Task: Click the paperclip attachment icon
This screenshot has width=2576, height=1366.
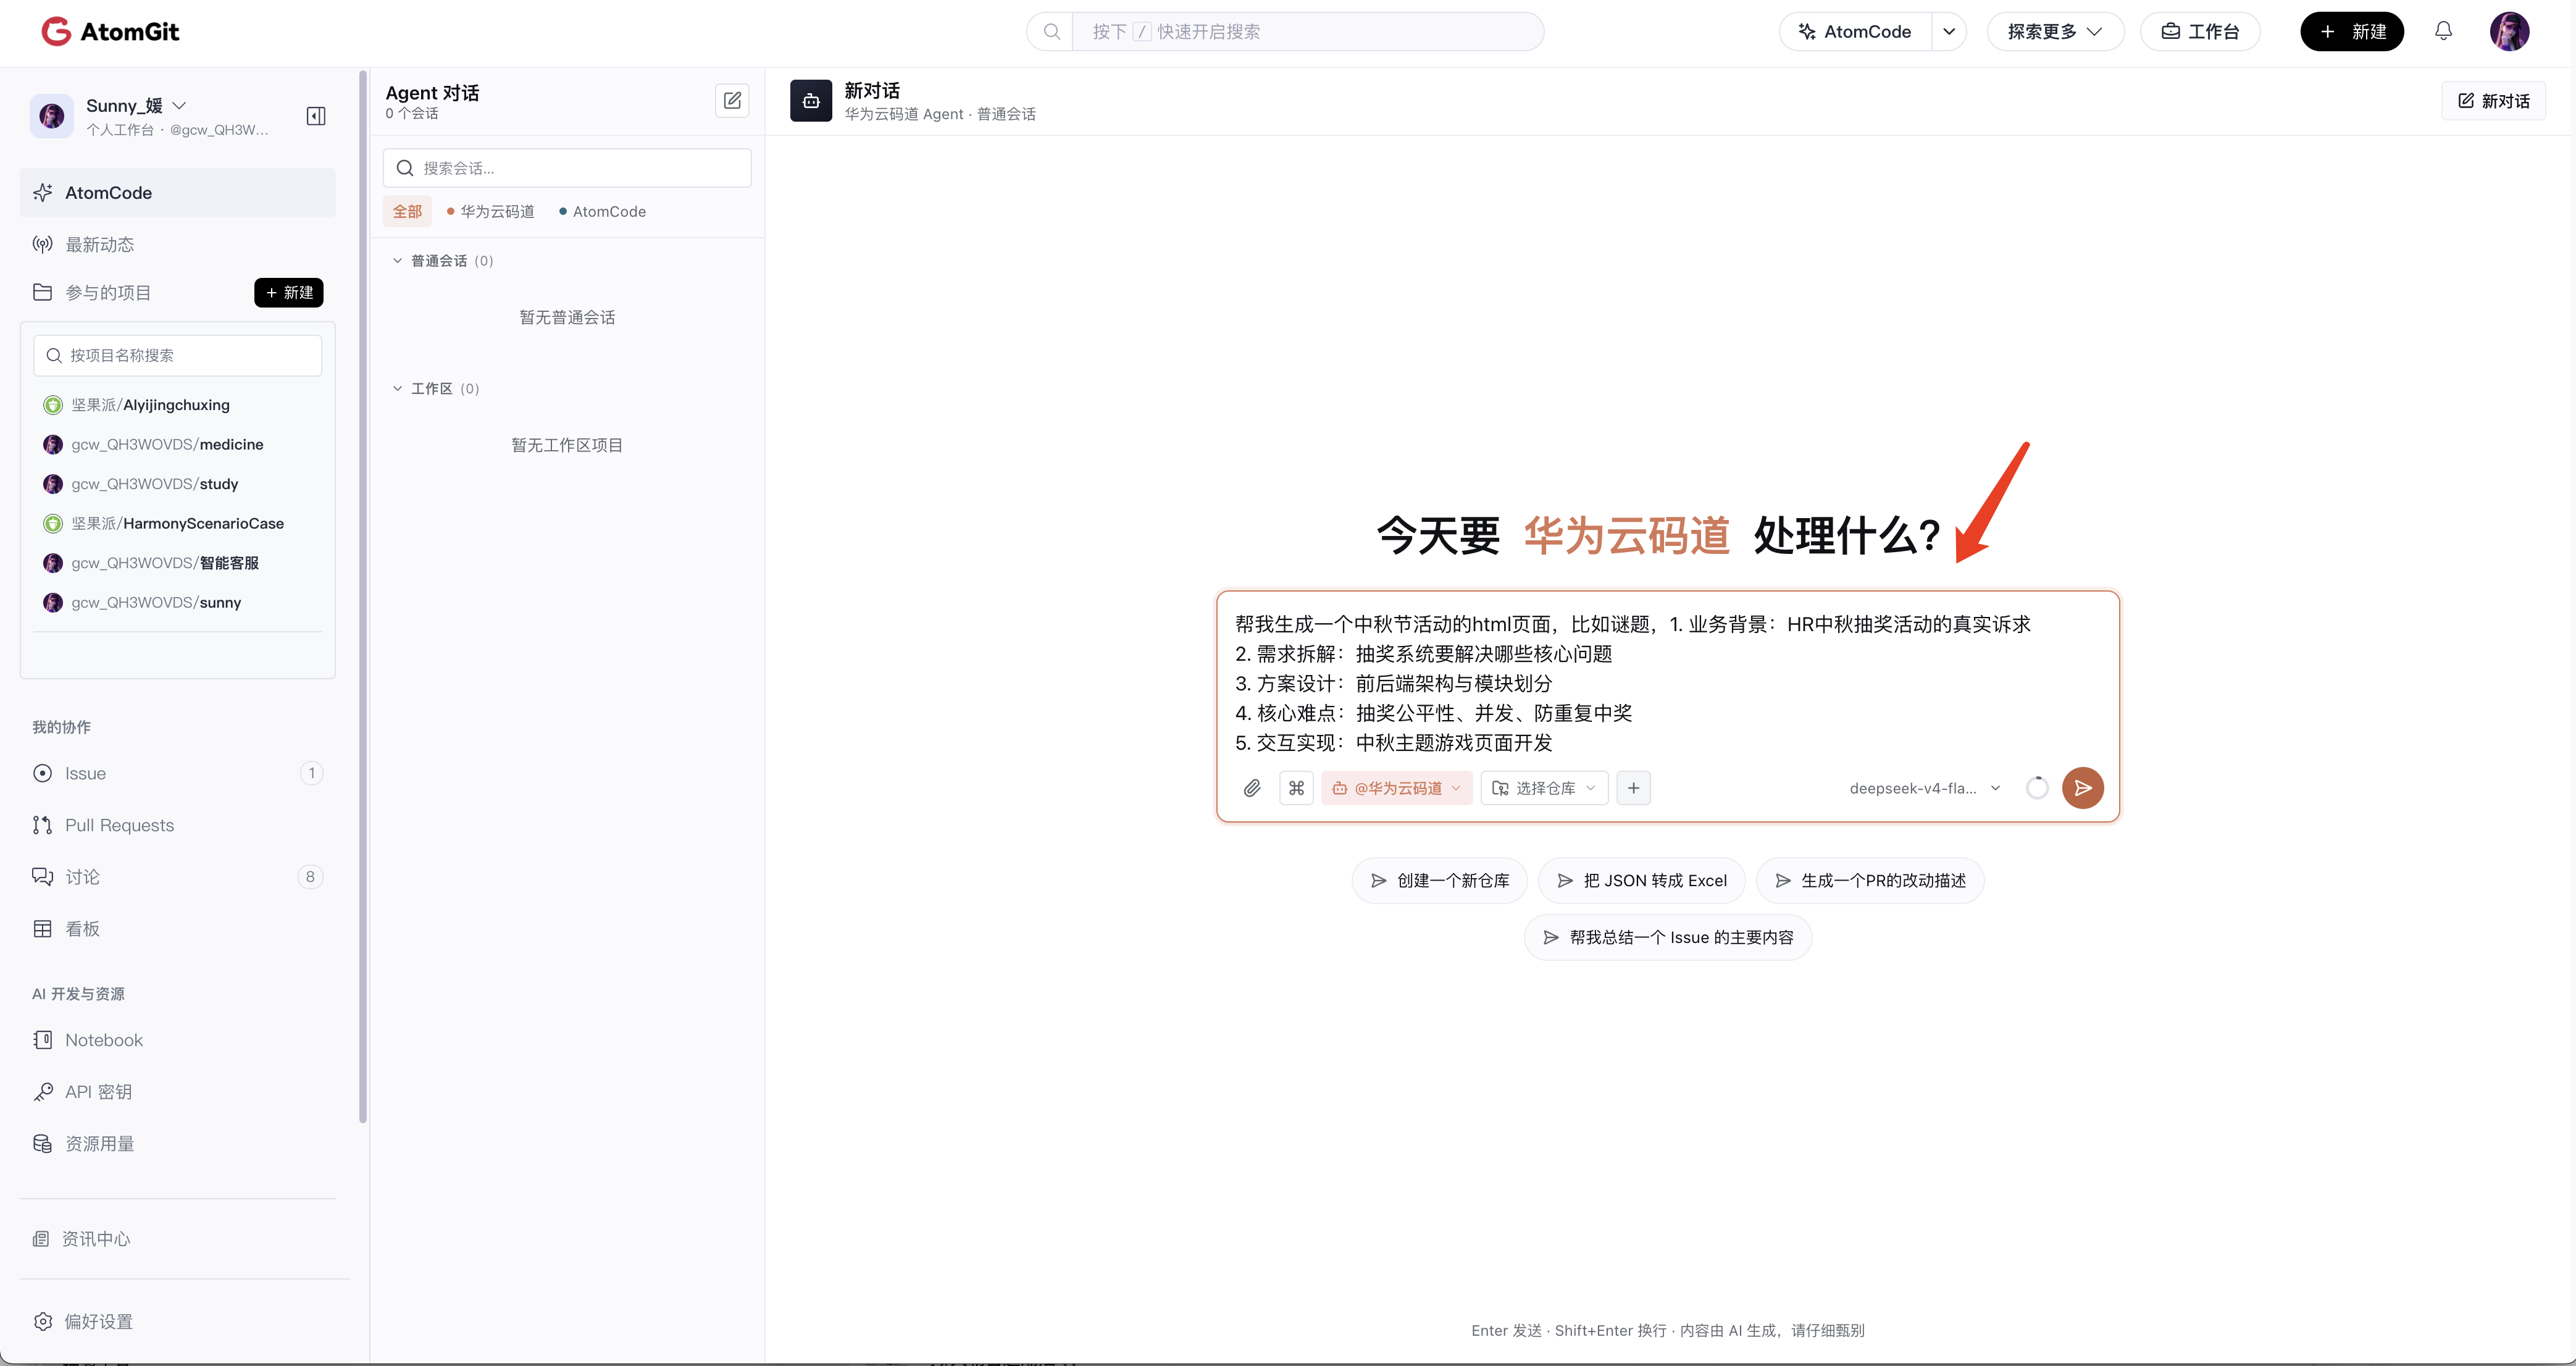Action: [x=1251, y=788]
